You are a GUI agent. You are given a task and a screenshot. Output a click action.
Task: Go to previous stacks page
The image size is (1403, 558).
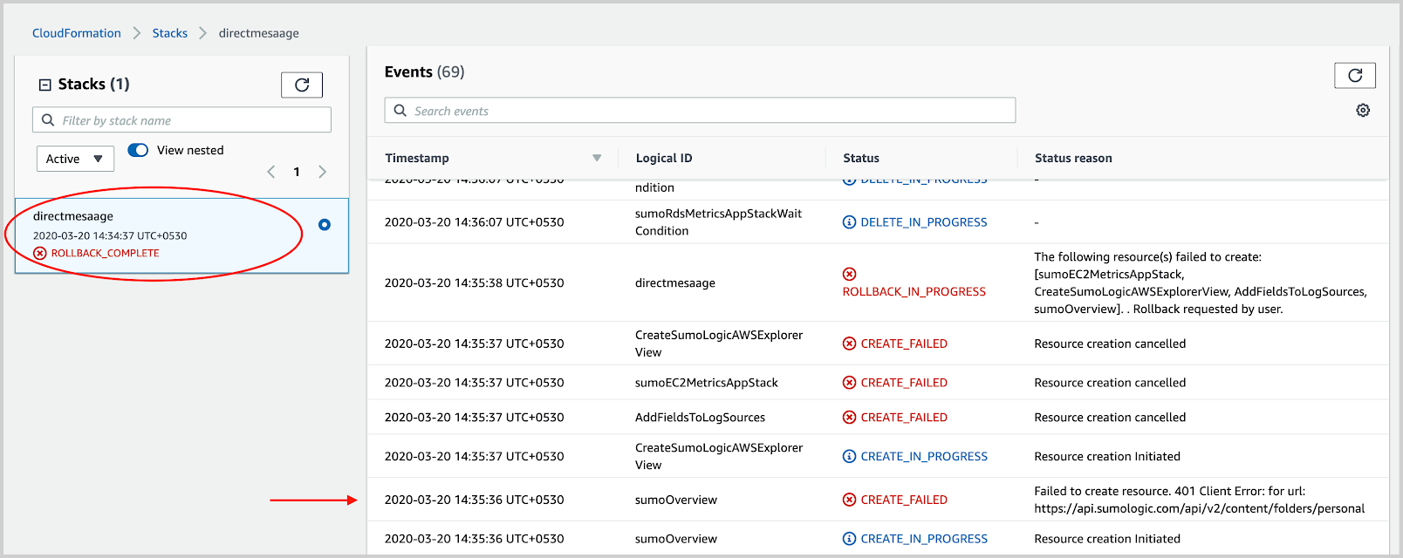pos(270,172)
